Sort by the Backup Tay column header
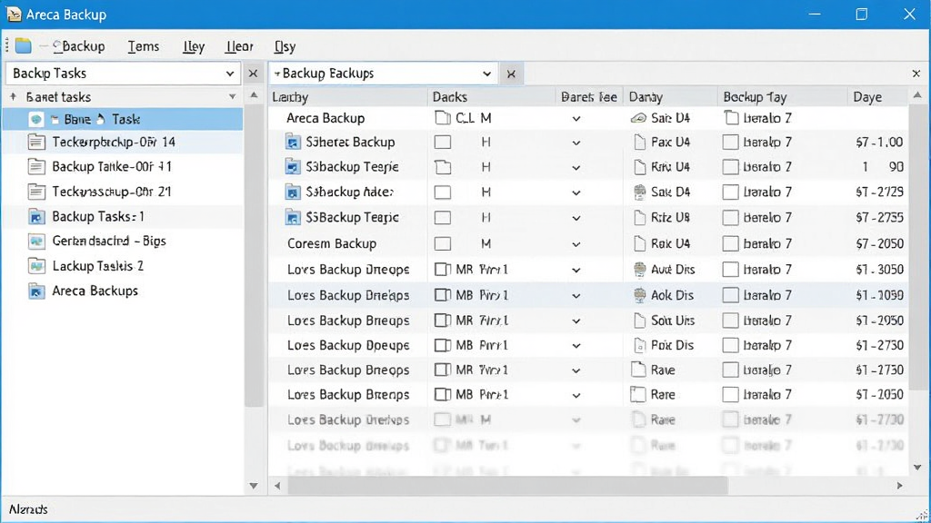Screen dimensions: 931x523 tap(782, 96)
